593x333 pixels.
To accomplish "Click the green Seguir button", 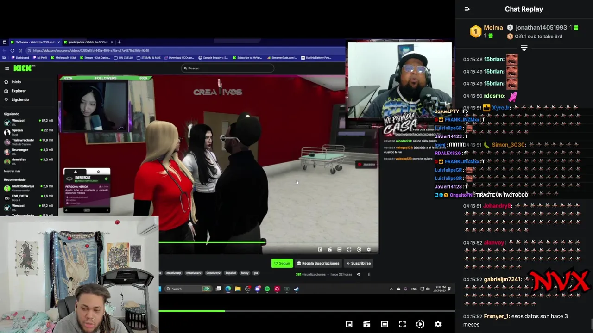I will (282, 263).
